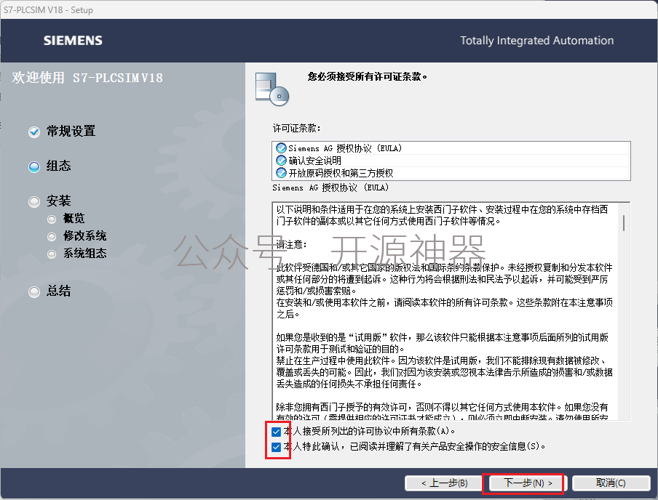This screenshot has height=500, width=658.
Task: Select 开放原码授权和第三方授权 list entry
Action: coord(451,173)
